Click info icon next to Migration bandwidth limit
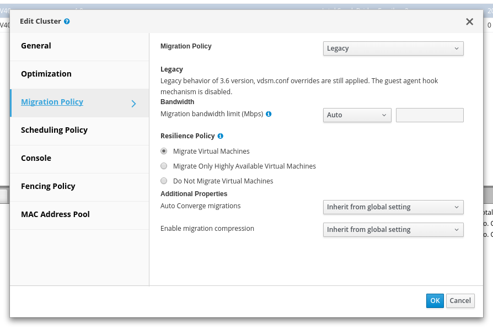 coord(269,114)
